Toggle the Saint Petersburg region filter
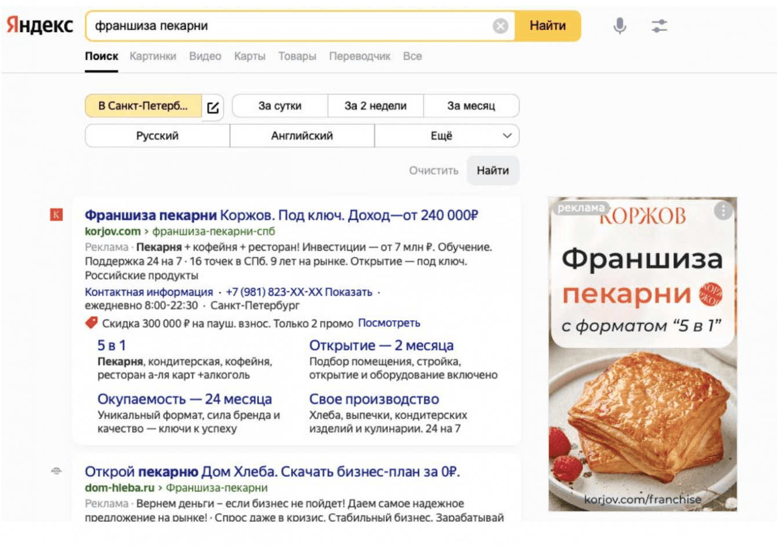Screen dimensions: 777x546 click(x=143, y=106)
